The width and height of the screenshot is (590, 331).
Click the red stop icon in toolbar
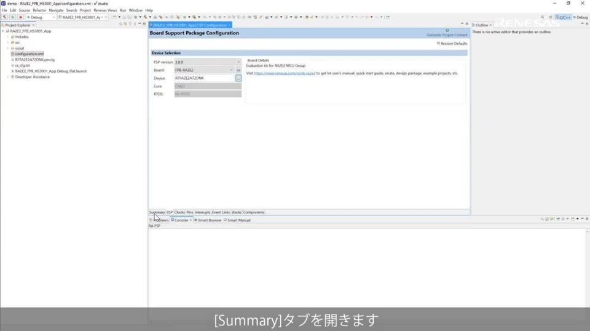(20, 17)
